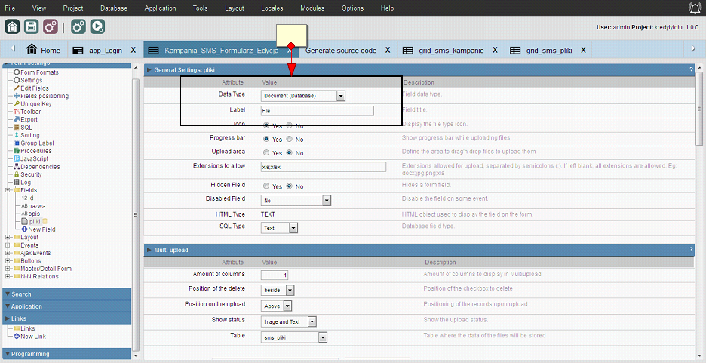Image resolution: width=706 pixels, height=363 pixels.
Task: Open Procedures item in the tree
Action: click(35, 151)
